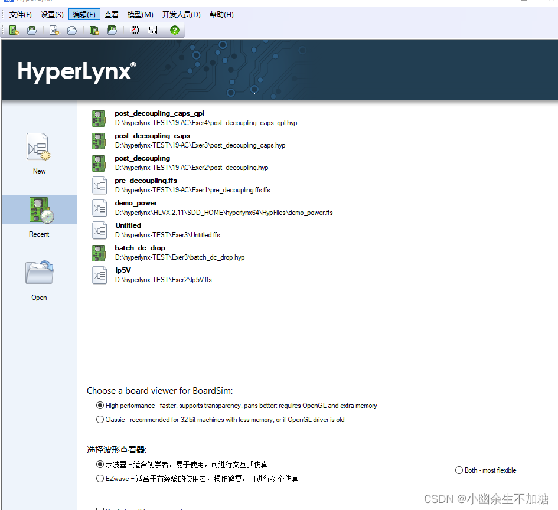Click path text ending pre_decoupling.ffs.ffs
Screen dimensions: 558x510
[x=192, y=190]
